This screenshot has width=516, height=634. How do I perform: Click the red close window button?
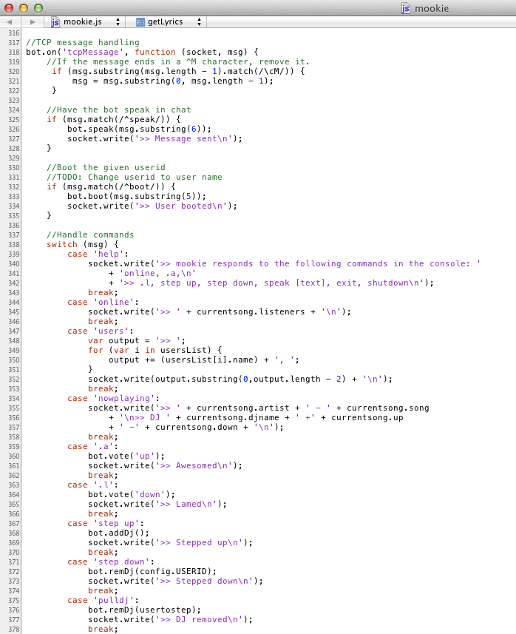pos(8,8)
